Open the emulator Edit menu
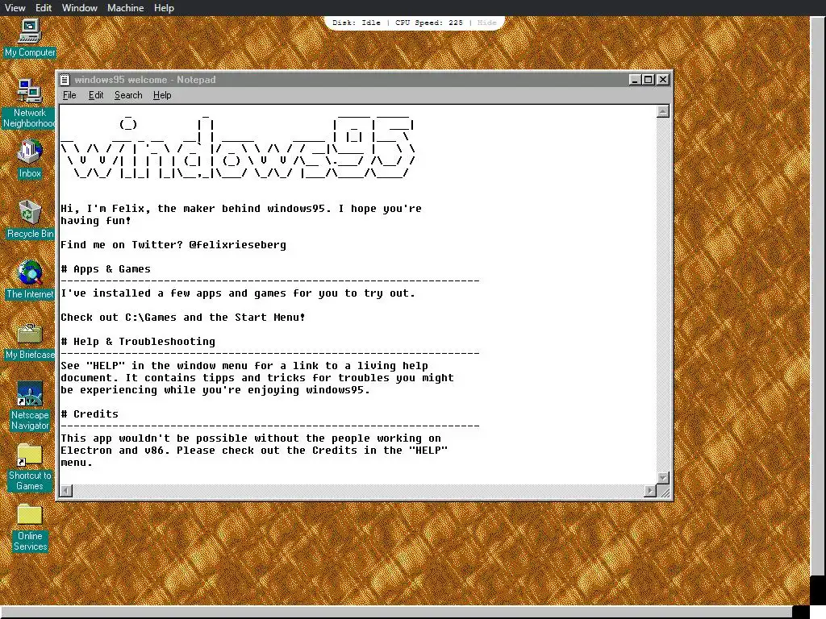This screenshot has height=619, width=826. pyautogui.click(x=44, y=8)
